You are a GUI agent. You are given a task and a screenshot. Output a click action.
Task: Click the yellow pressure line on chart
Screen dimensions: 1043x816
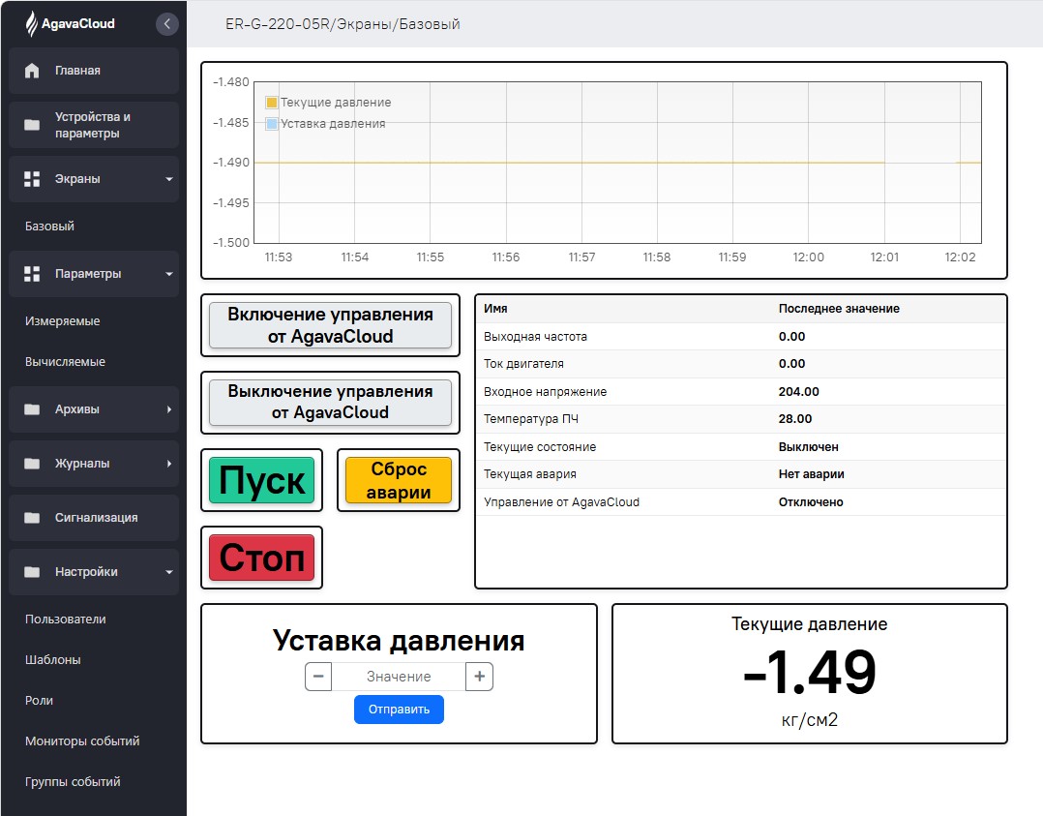tap(569, 163)
